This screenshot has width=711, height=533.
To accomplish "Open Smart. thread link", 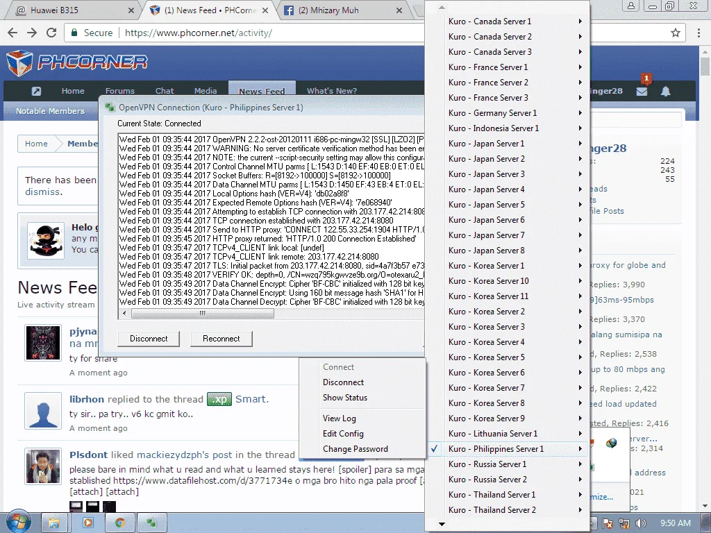I will (251, 399).
